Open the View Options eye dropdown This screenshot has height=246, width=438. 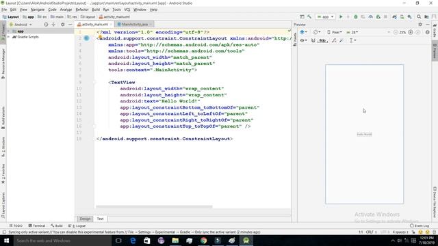pyautogui.click(x=303, y=40)
